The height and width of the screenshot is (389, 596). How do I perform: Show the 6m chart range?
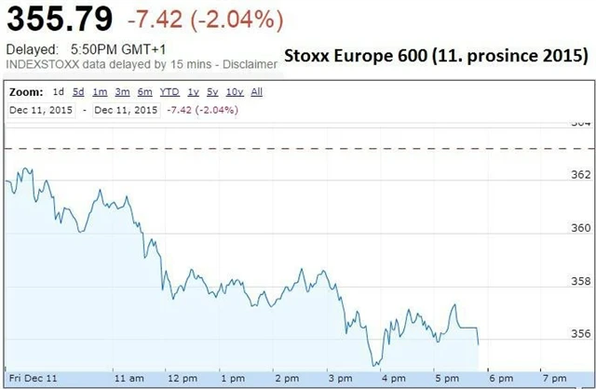click(144, 92)
